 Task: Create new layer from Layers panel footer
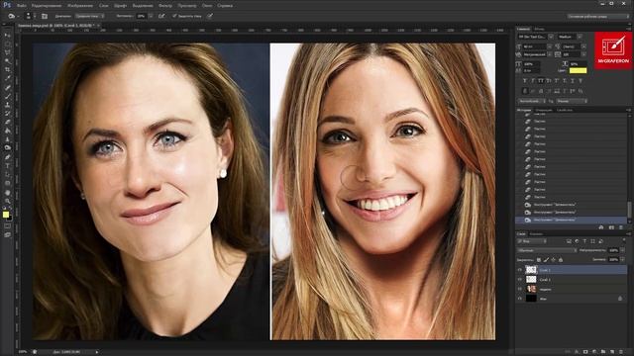point(612,352)
